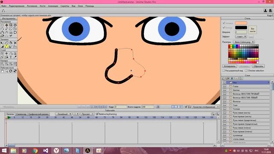Open the Рисование menu
Image resolution: width=274 pixels, height=154 pixels.
(x=32, y=6)
